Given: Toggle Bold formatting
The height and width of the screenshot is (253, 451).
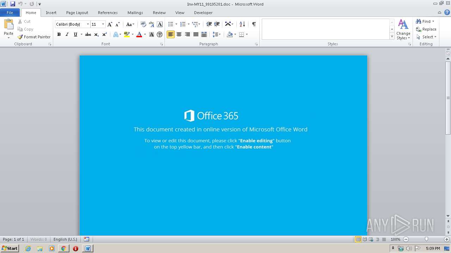Looking at the screenshot, I should (x=59, y=34).
